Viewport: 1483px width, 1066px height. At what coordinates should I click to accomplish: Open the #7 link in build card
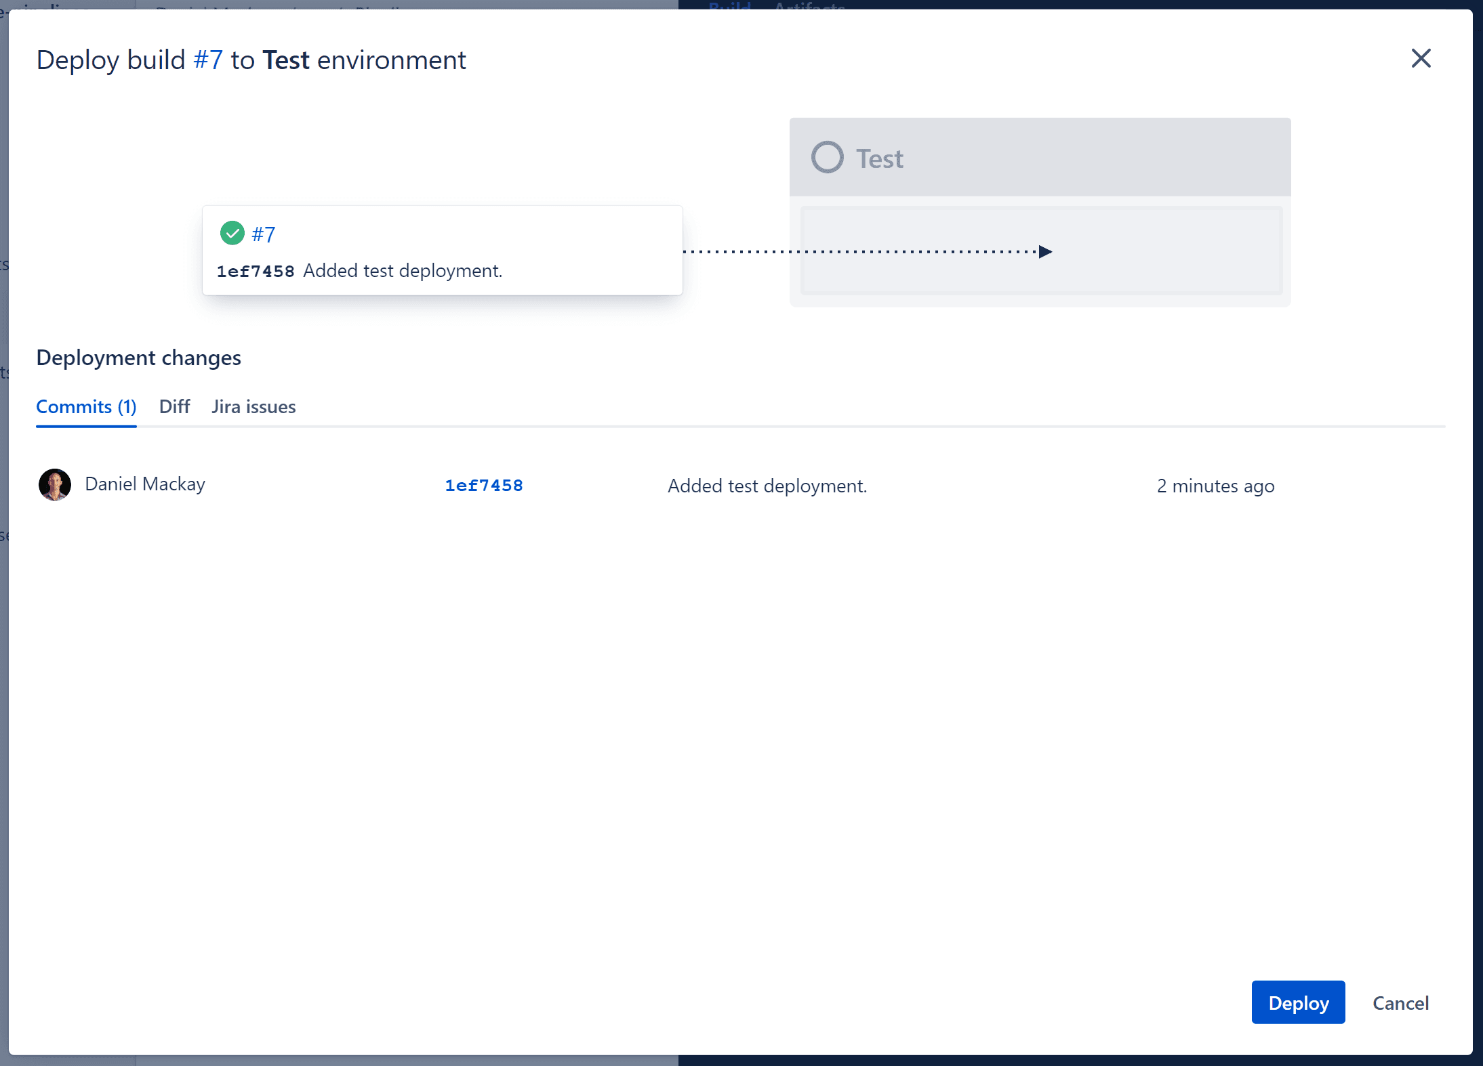tap(264, 234)
